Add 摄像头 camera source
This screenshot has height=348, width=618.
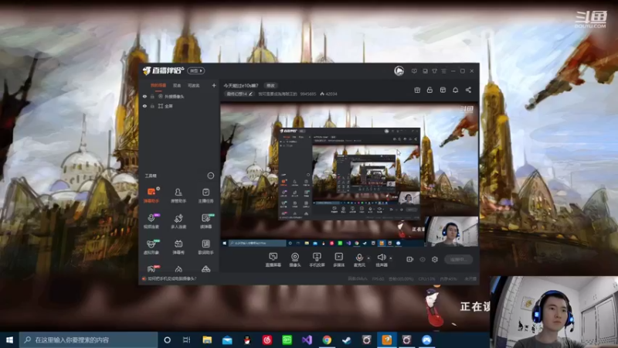(x=295, y=260)
